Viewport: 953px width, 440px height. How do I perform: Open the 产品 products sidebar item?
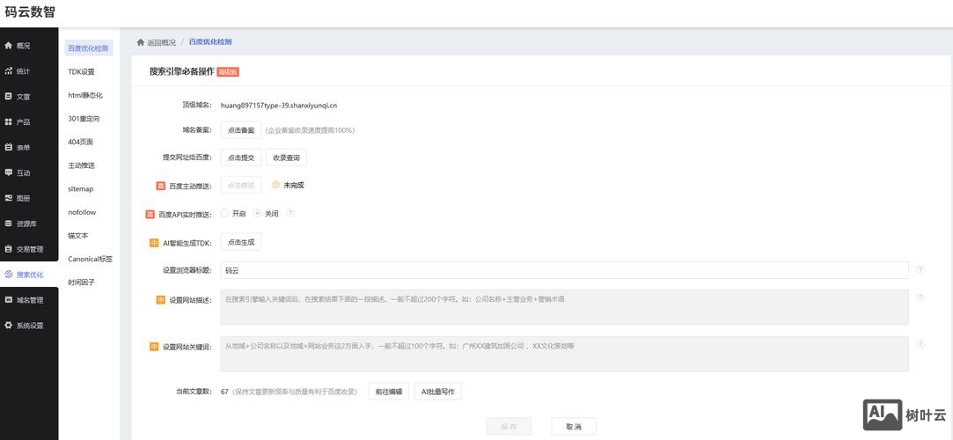pos(29,122)
